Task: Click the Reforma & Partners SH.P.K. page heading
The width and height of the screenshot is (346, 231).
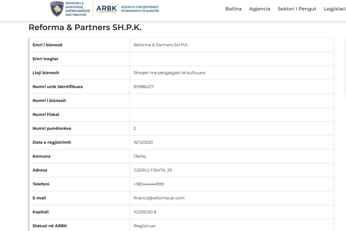Action: pos(85,27)
